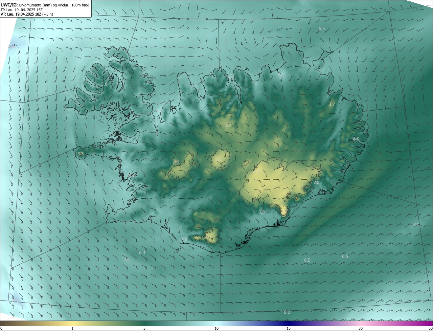The width and height of the screenshot is (433, 331).
Task: Click the VT: Lau. 19.04.2025 18Z (+3 h) line
Action: [x=27, y=14]
